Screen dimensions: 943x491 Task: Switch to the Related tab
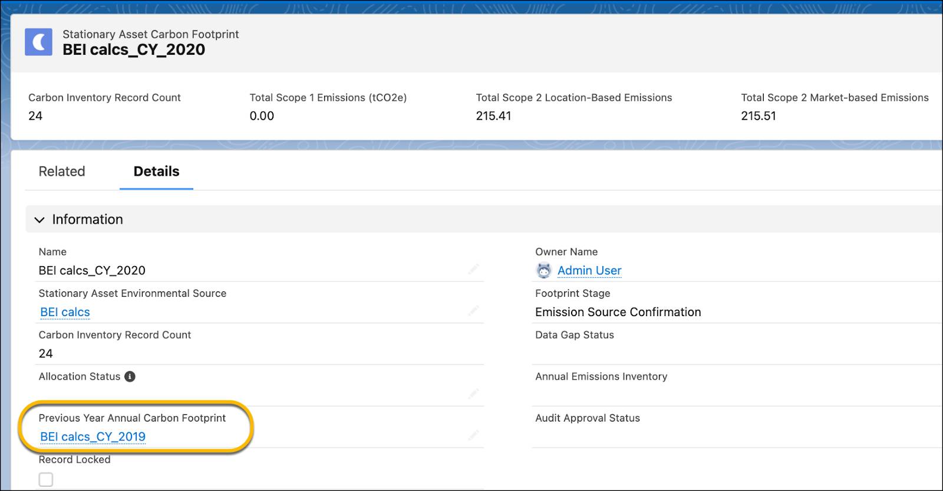[62, 171]
